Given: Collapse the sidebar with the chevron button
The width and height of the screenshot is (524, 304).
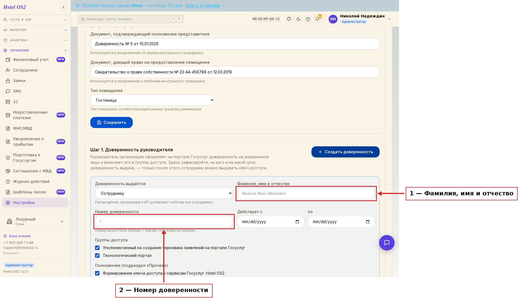Looking at the screenshot, I should pyautogui.click(x=63, y=7).
